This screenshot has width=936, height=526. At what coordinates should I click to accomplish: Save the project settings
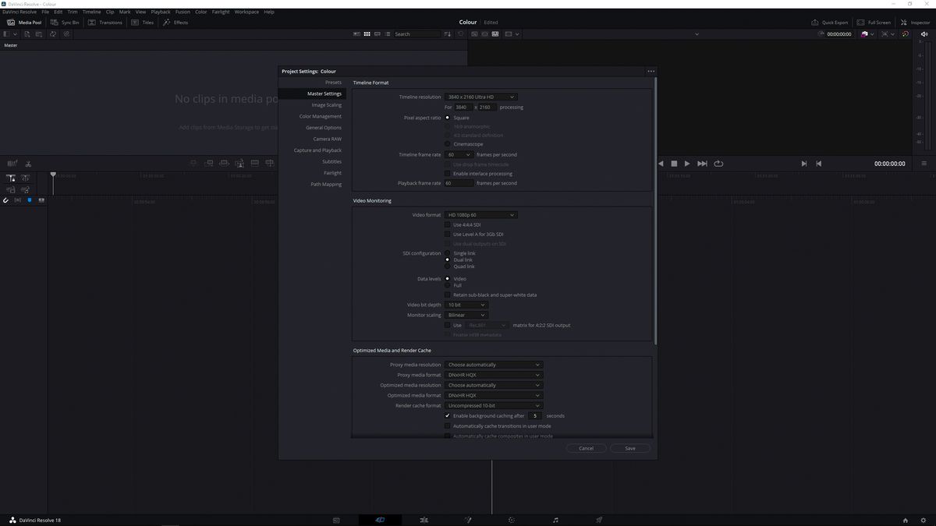coord(629,448)
